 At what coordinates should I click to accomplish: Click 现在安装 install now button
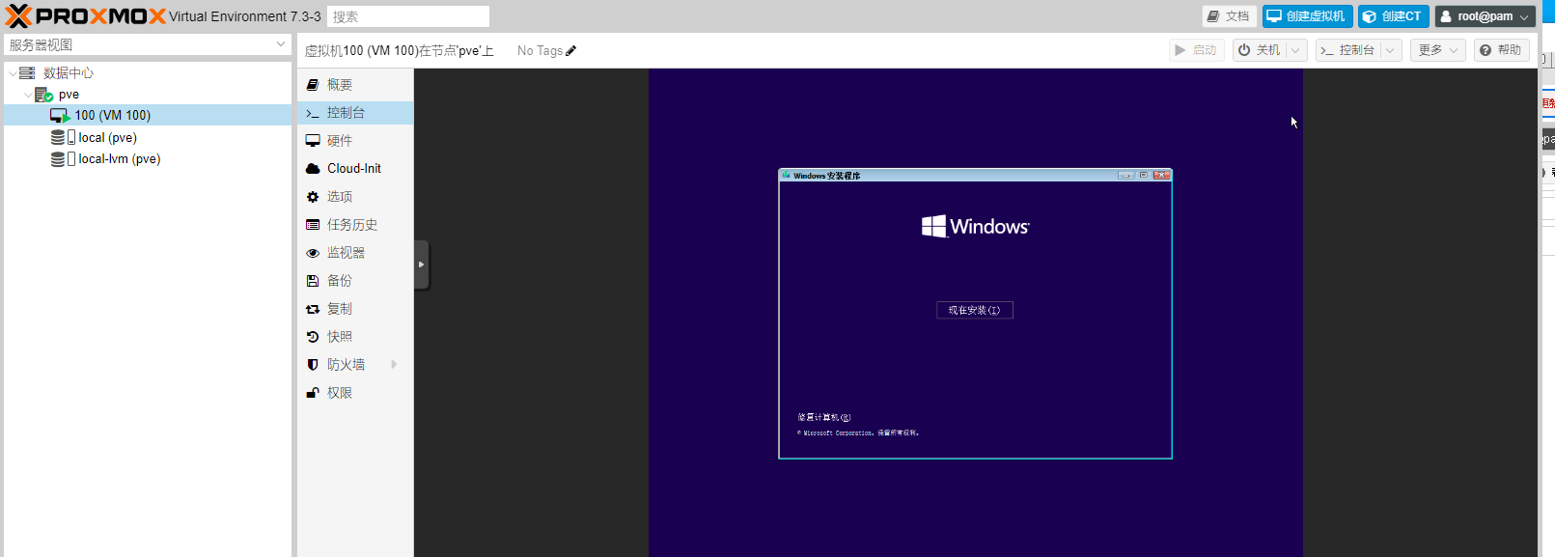pyautogui.click(x=974, y=310)
